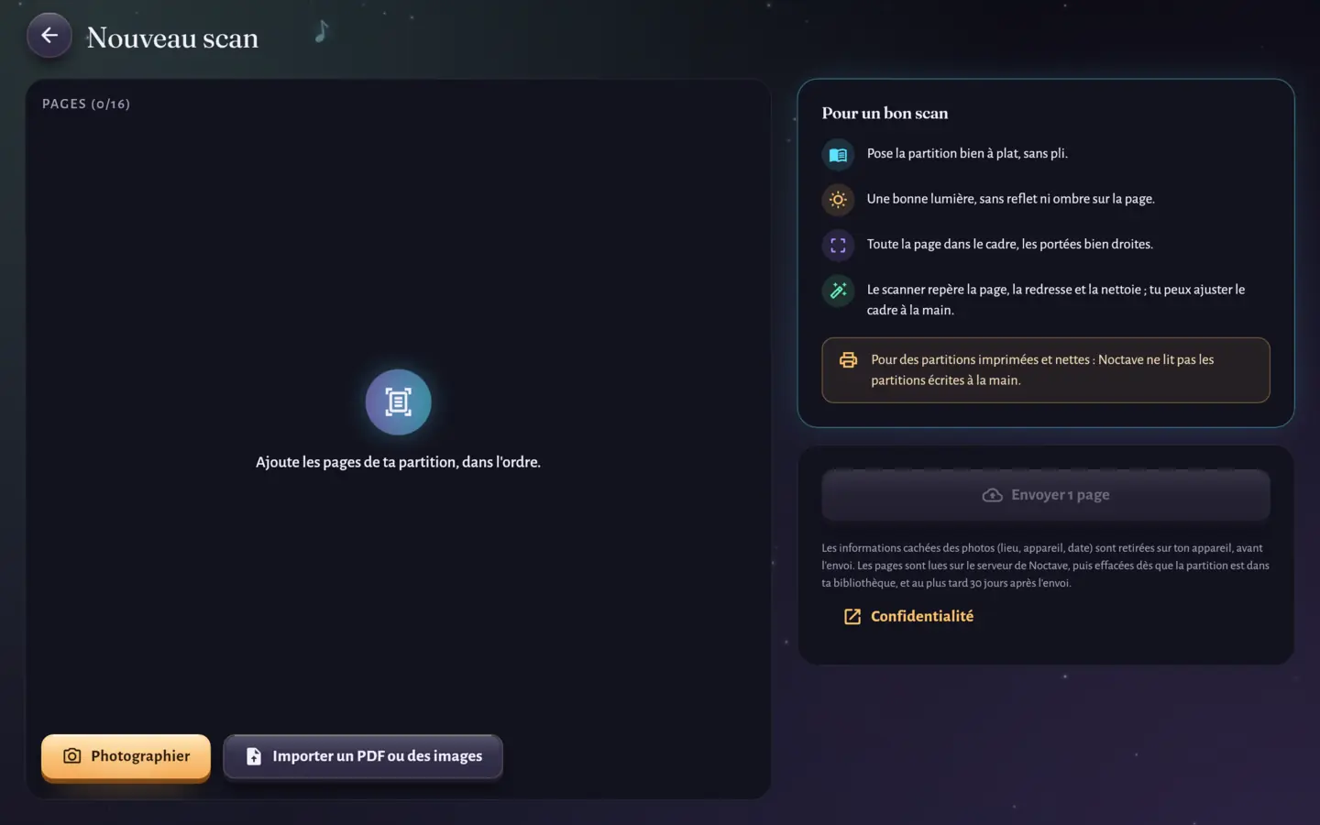This screenshot has width=1320, height=825.
Task: Click 'Pose la partition bien à plat, sans pli.'
Action: click(967, 153)
